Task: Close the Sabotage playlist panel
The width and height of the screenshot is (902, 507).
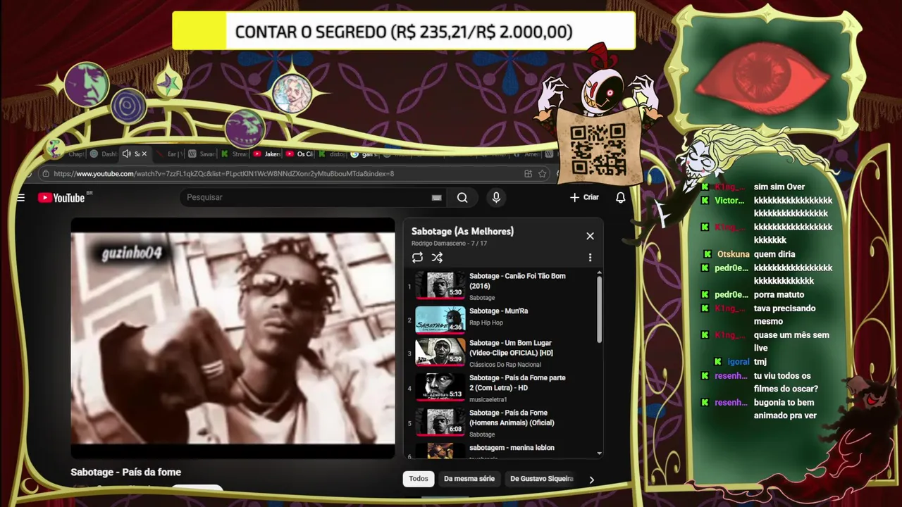Action: click(x=590, y=236)
